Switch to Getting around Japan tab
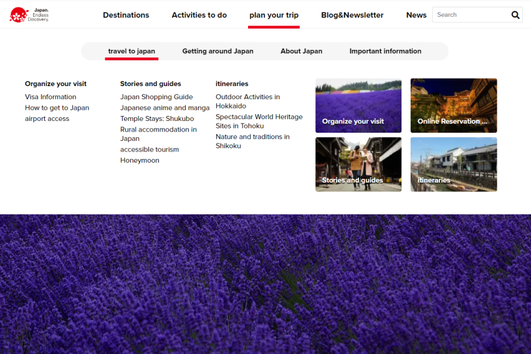The width and height of the screenshot is (531, 354). [218, 51]
